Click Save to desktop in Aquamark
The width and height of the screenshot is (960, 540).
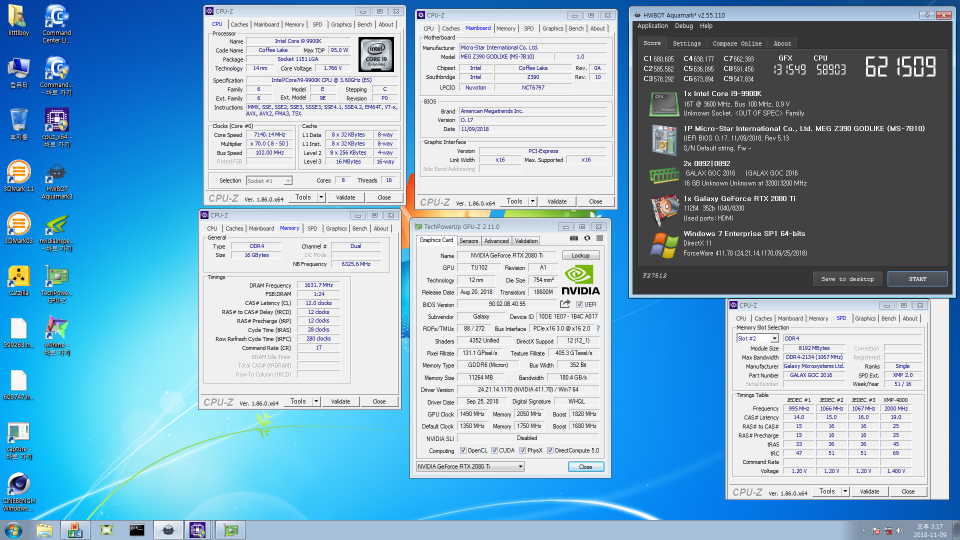(847, 279)
